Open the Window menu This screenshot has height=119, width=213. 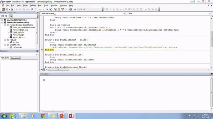click(63, 5)
